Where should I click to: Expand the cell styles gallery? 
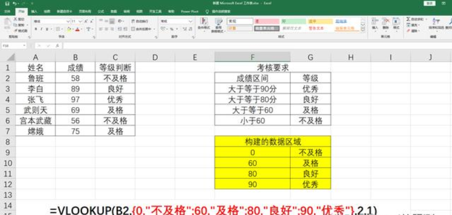363,29
